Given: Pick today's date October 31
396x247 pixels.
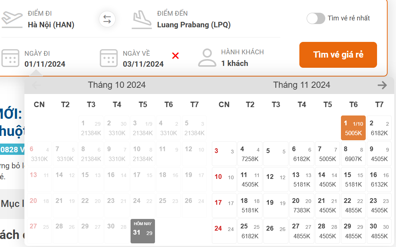Looking at the screenshot, I should point(143,231).
